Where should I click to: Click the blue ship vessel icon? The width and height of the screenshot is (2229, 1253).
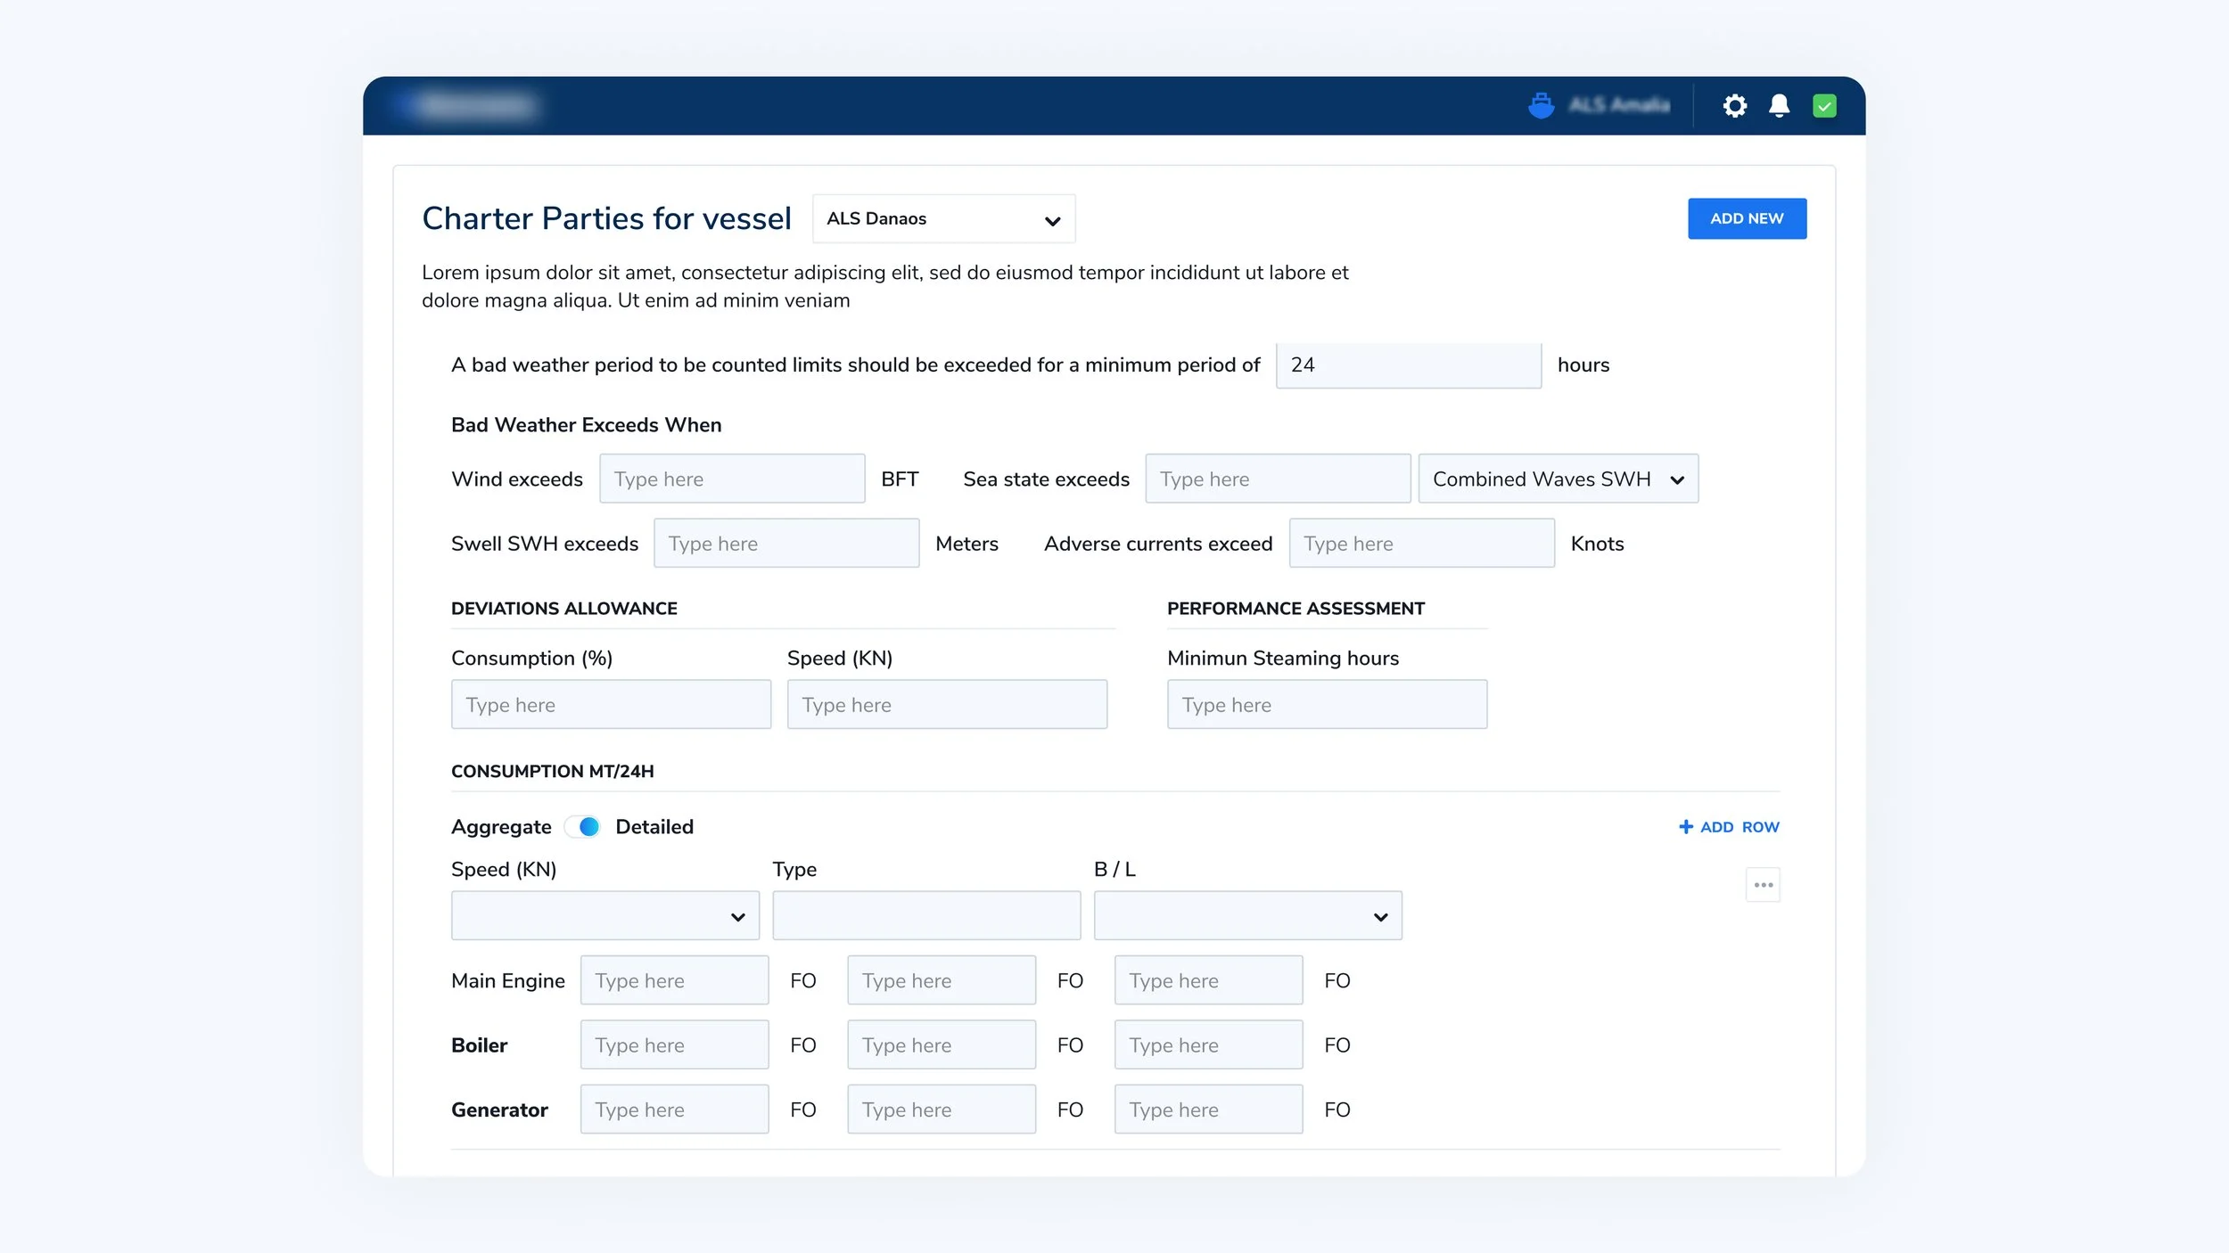click(x=1541, y=106)
